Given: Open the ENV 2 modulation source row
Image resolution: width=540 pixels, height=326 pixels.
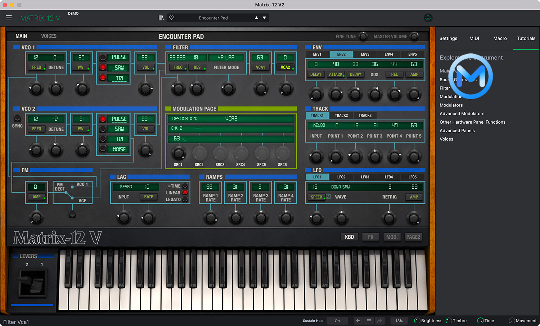Looking at the screenshot, I should coord(231,128).
